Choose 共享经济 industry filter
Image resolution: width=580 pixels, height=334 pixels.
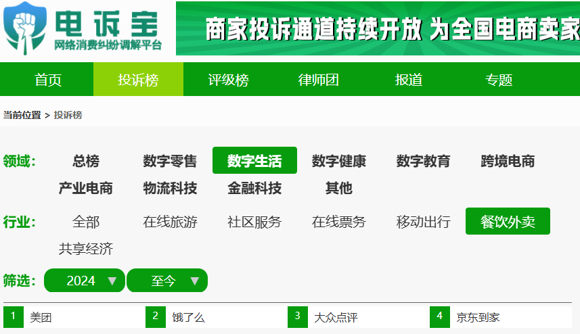(x=86, y=249)
